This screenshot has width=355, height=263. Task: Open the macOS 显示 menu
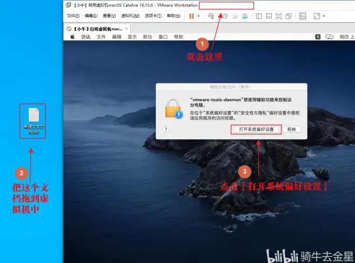(x=132, y=37)
